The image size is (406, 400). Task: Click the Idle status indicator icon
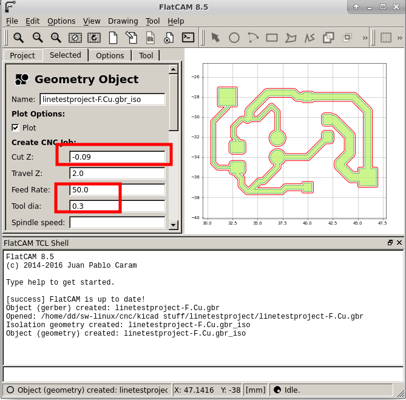[277, 390]
